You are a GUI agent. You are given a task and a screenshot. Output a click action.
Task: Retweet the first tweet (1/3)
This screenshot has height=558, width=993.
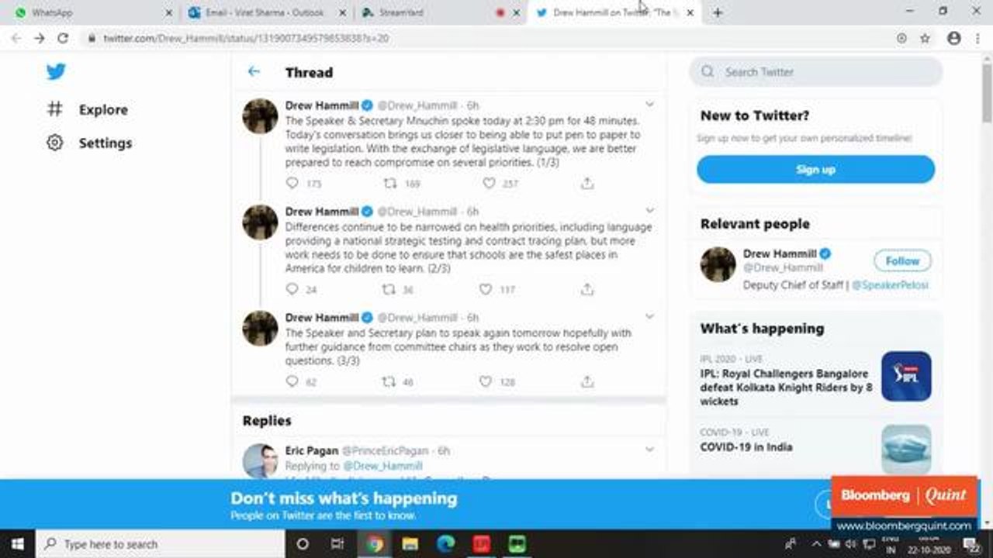(390, 184)
